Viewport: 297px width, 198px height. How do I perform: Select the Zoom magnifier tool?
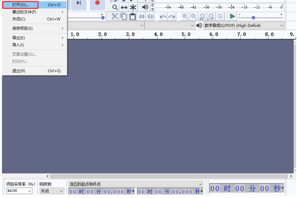115,7
